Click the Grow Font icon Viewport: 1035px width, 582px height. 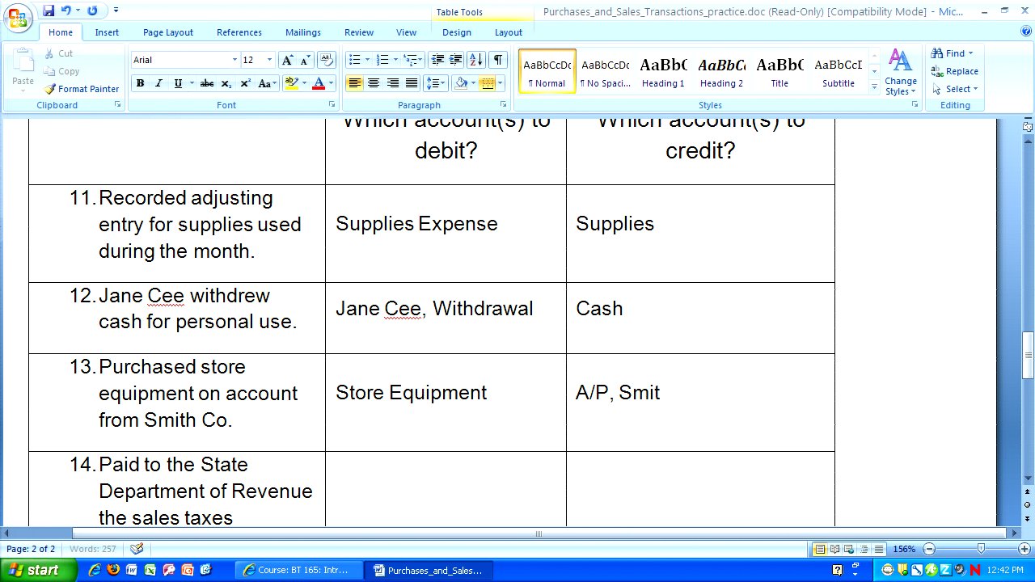point(287,60)
